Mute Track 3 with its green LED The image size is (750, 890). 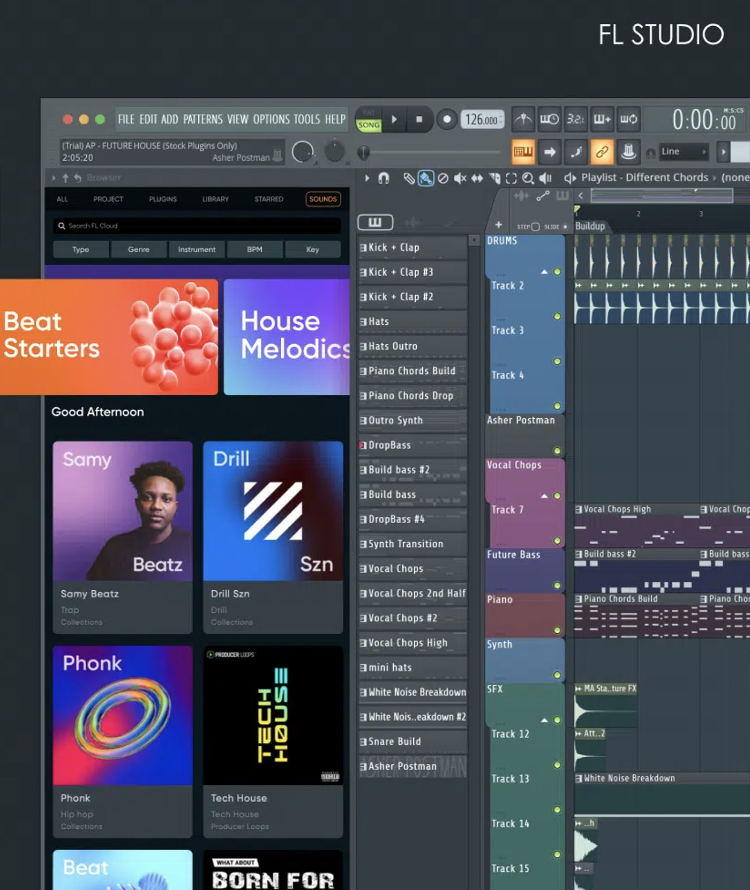[x=557, y=361]
